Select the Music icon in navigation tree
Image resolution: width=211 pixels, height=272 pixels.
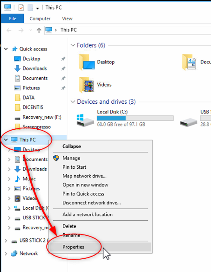coord(18,179)
